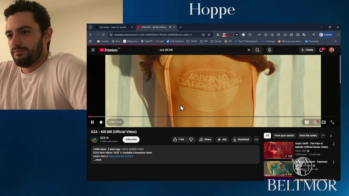Screen dimensions: 349x196
Task: Click the page vertical scrollbar
Action: click(x=340, y=69)
